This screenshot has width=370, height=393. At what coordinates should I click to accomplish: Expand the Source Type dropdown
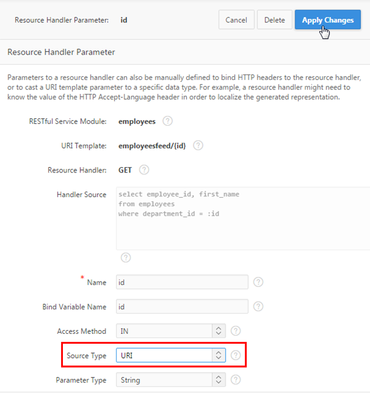click(x=171, y=355)
